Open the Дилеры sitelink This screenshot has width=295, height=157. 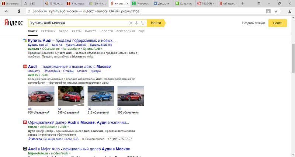[96, 71]
